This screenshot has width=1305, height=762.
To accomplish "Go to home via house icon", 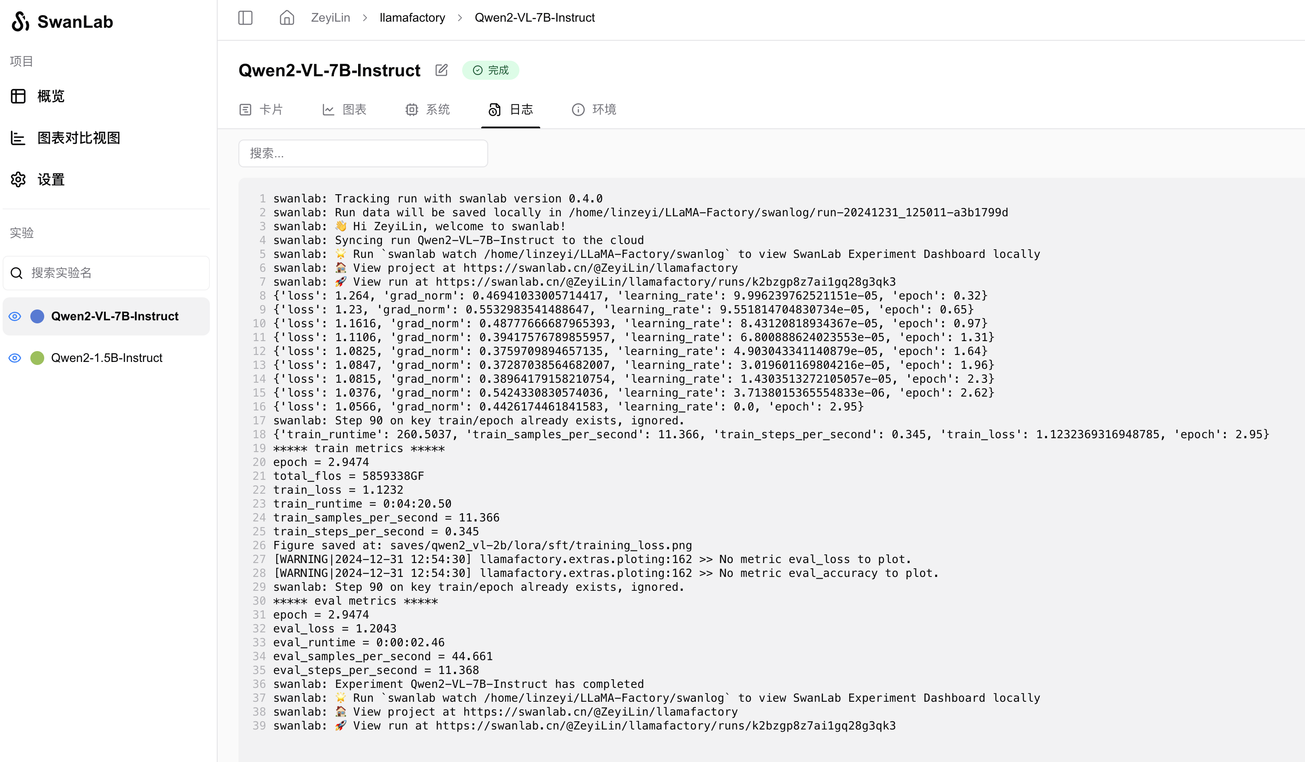I will point(287,18).
